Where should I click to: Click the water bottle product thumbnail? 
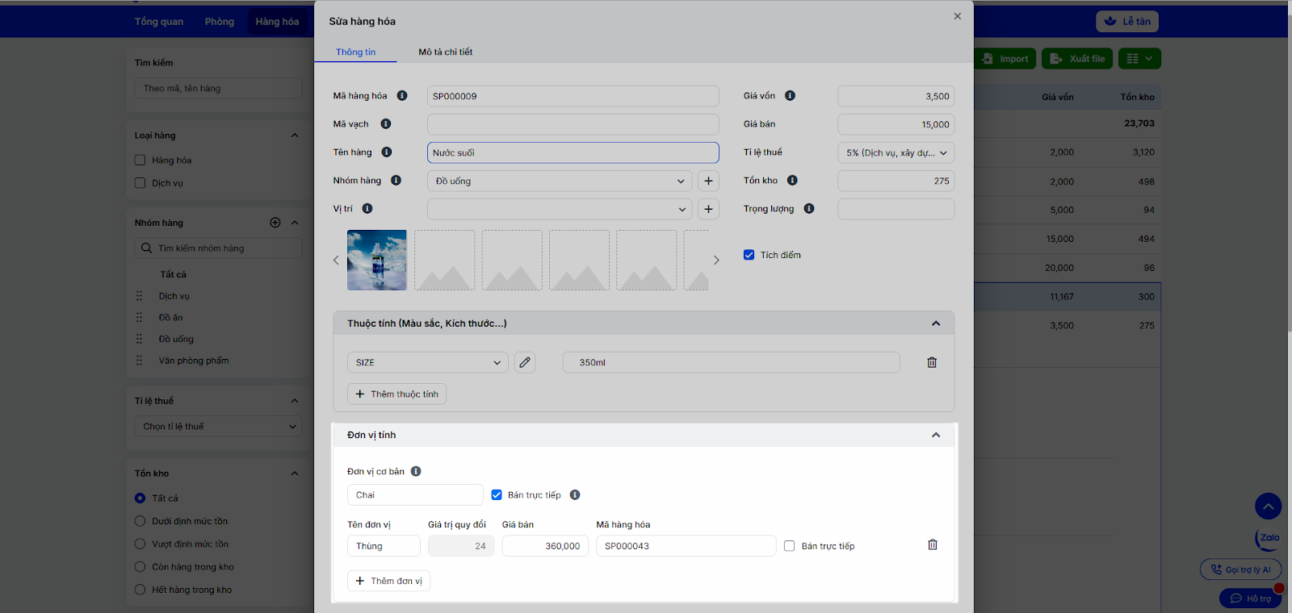(377, 261)
